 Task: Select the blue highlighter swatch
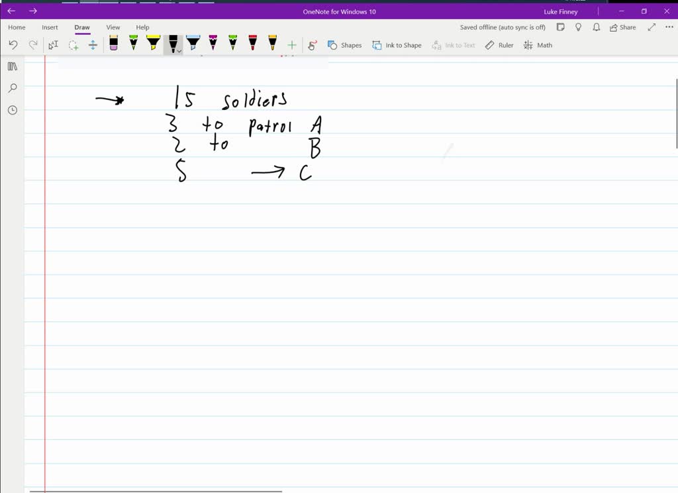pyautogui.click(x=193, y=44)
